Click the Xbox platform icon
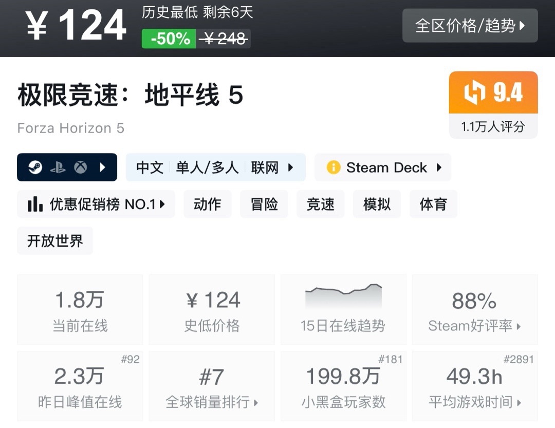The width and height of the screenshot is (555, 428). tap(80, 167)
